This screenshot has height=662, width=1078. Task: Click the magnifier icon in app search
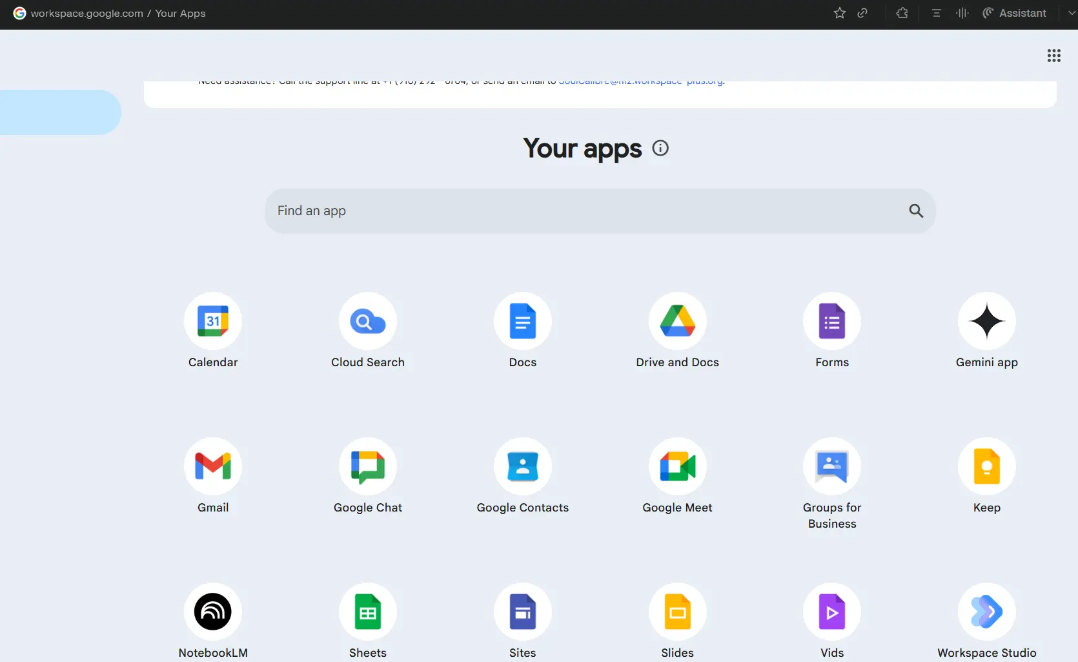point(916,211)
